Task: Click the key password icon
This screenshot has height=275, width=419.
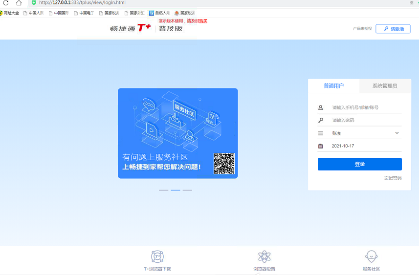Action: tap(321, 120)
